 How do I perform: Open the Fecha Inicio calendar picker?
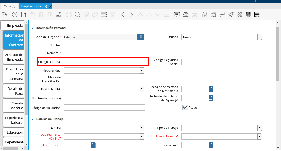(x=93, y=145)
